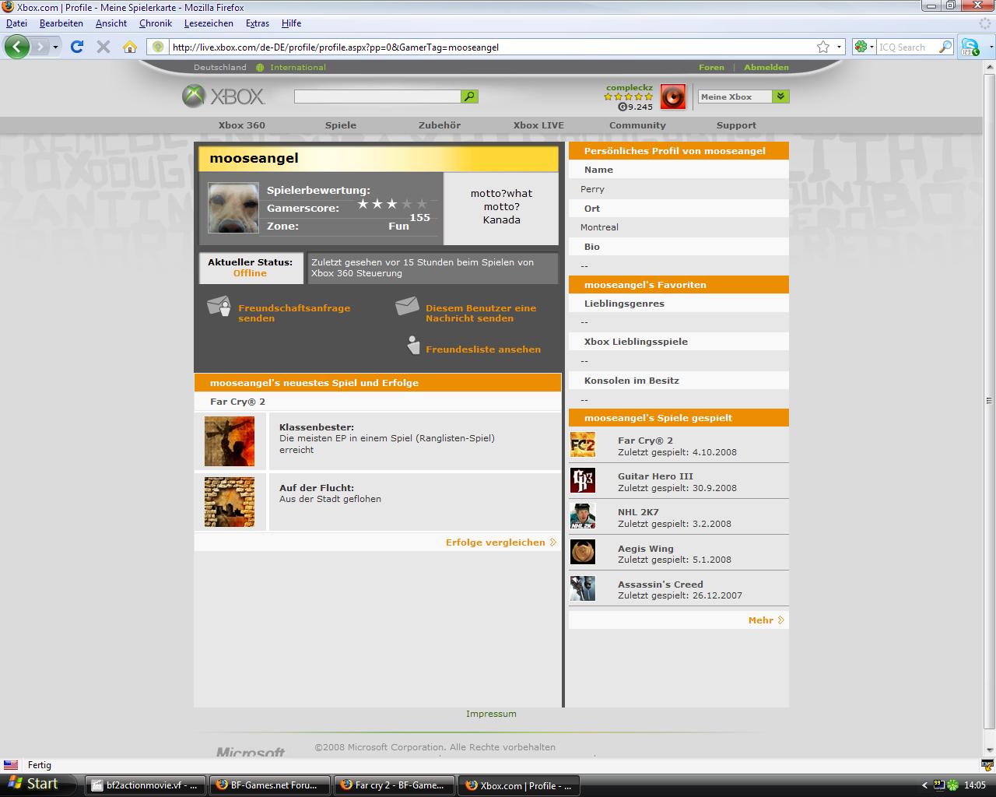Click the NHL 2K7 game icon
The image size is (996, 797).
(583, 517)
